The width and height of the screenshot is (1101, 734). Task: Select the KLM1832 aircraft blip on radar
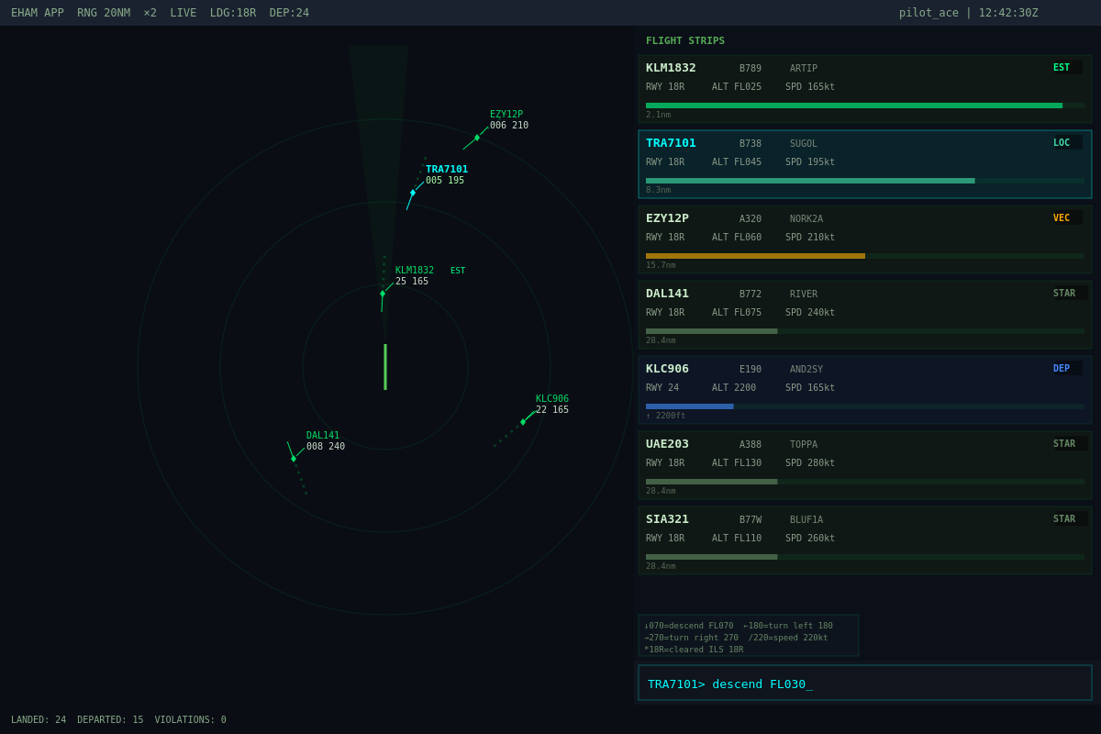383,294
